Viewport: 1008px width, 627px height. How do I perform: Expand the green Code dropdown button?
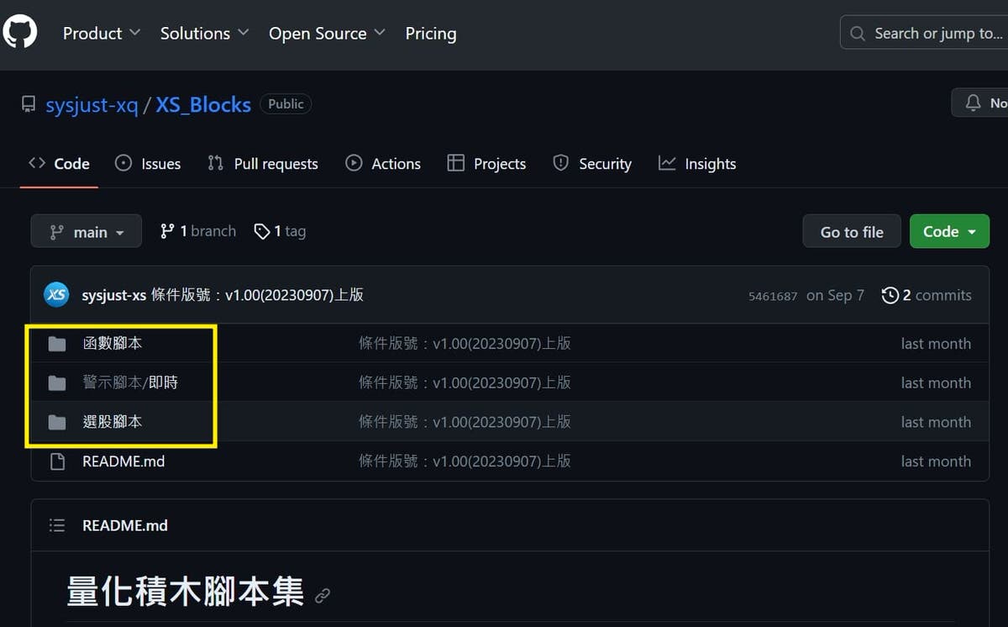[x=949, y=232]
